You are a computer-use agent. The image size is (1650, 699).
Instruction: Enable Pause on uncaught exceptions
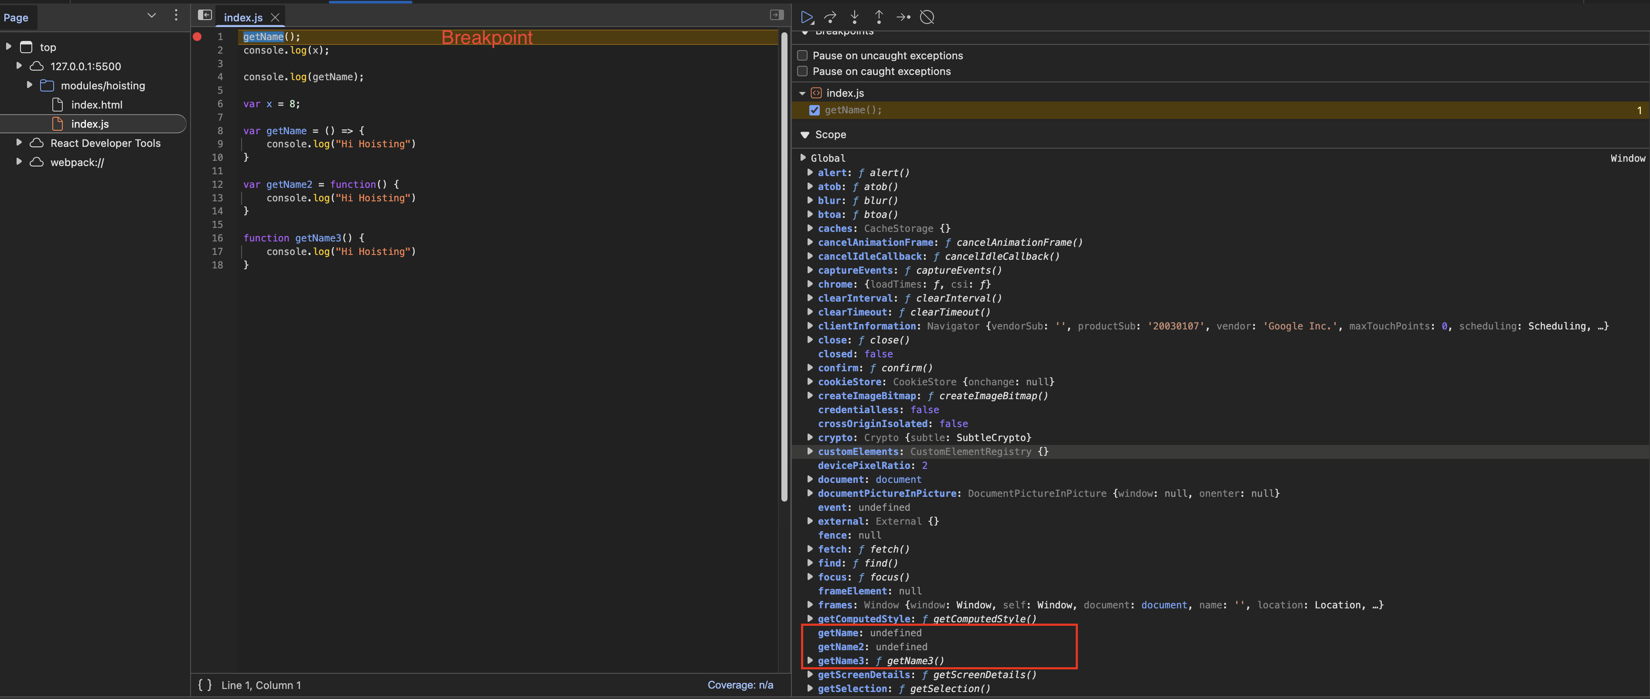point(802,56)
